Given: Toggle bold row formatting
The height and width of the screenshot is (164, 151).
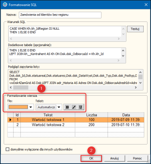Looking at the screenshot, I should 67,107.
